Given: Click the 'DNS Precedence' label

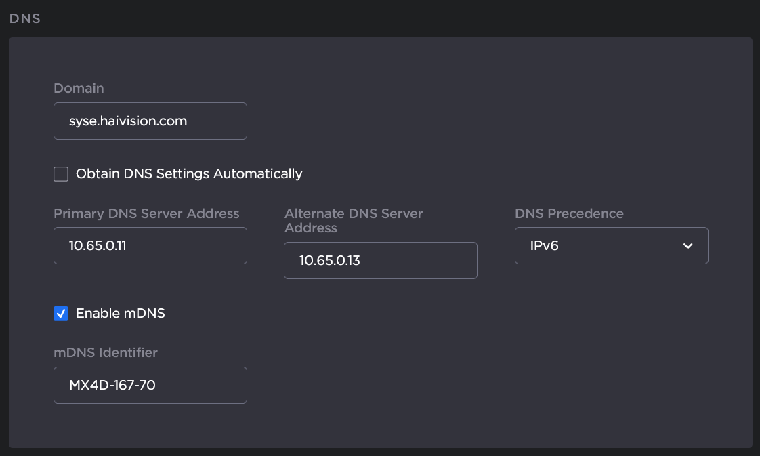Looking at the screenshot, I should coord(569,213).
